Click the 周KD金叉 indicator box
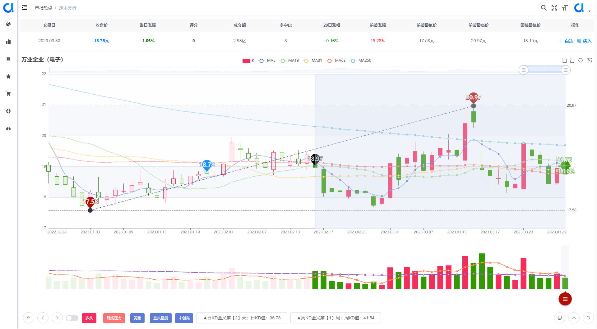The image size is (597, 329). point(336,318)
